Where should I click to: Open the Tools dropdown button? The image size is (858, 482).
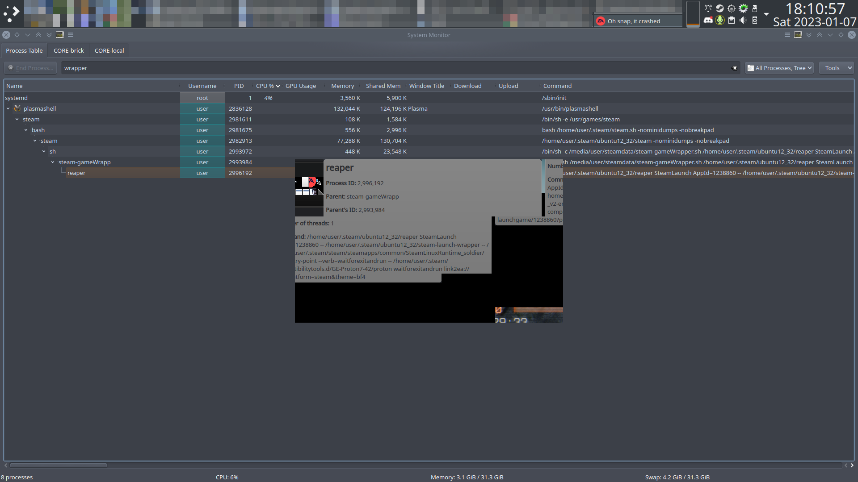click(837, 68)
